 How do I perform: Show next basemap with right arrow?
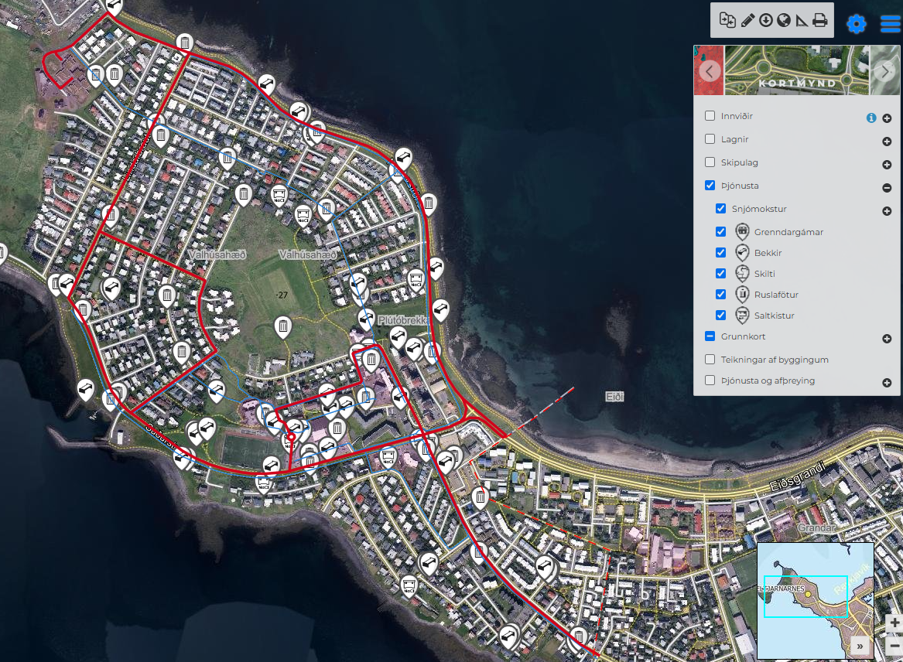[885, 70]
